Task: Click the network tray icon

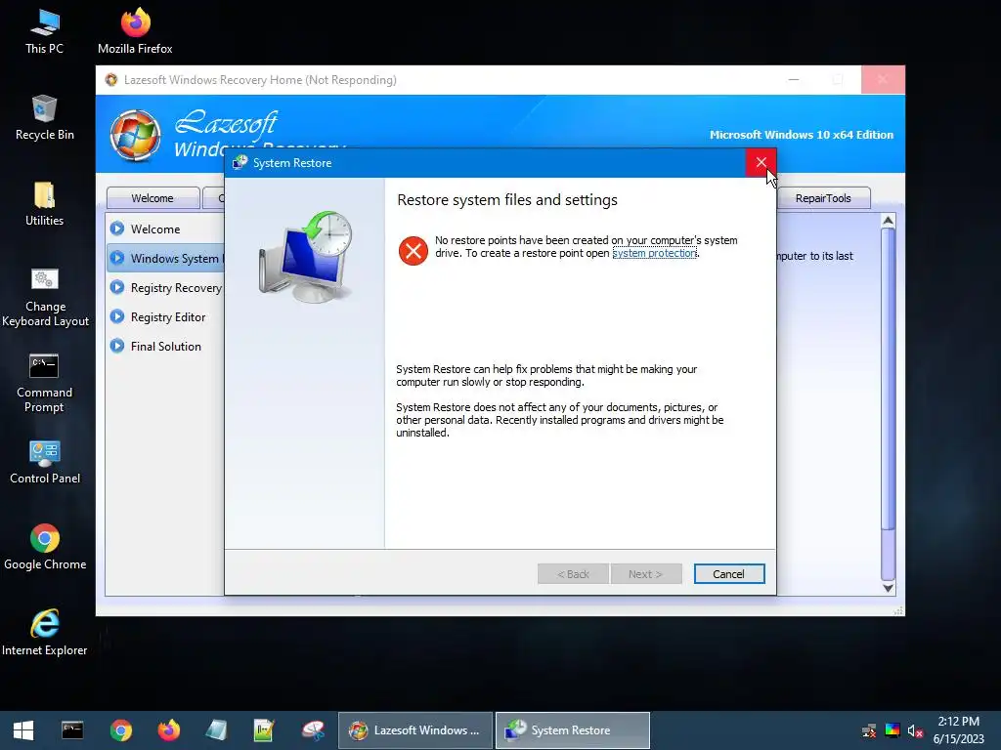Action: pos(869,730)
